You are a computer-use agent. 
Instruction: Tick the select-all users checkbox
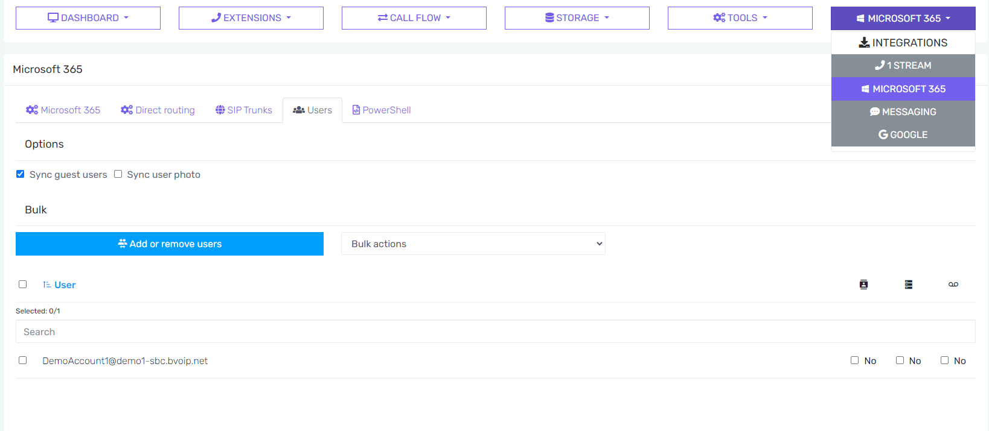click(x=22, y=284)
